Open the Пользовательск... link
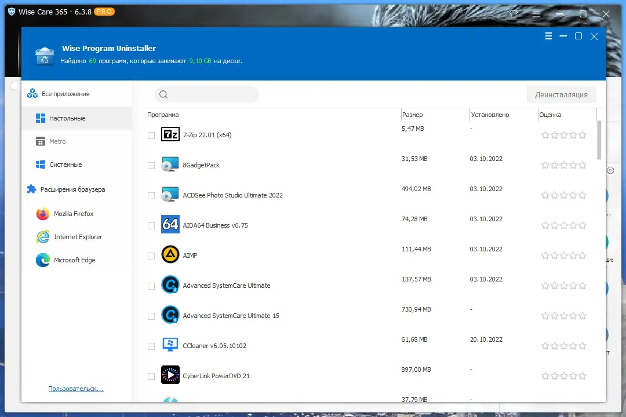626x417 pixels. [76, 389]
